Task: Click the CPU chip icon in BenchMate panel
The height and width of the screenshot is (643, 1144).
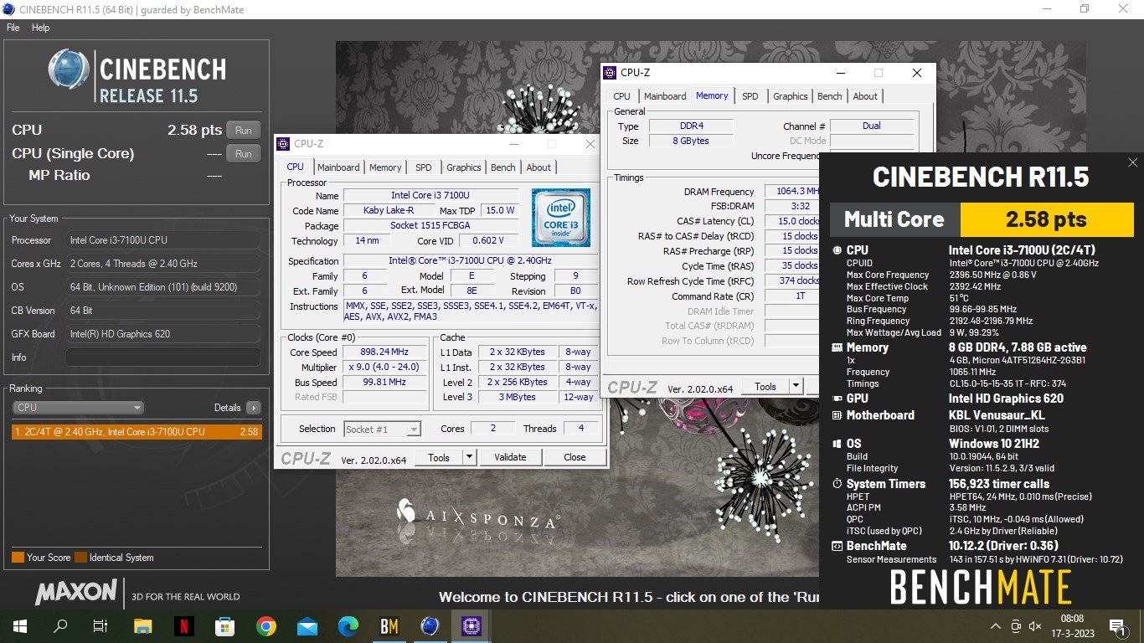Action: coord(837,250)
